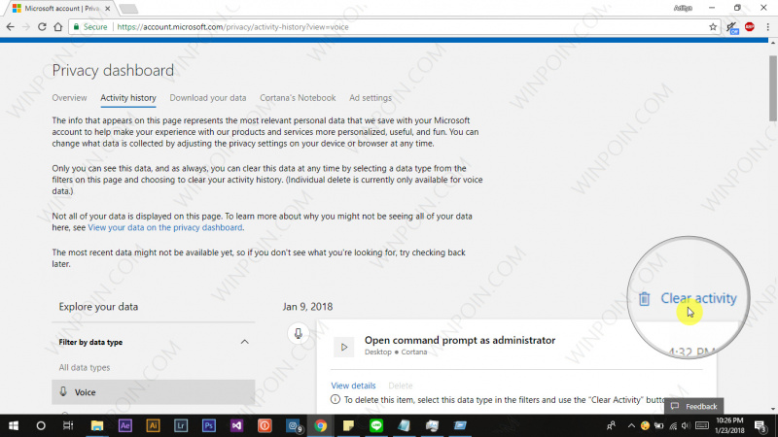Click Clear activity link
Image resolution: width=778 pixels, height=437 pixels.
click(698, 298)
